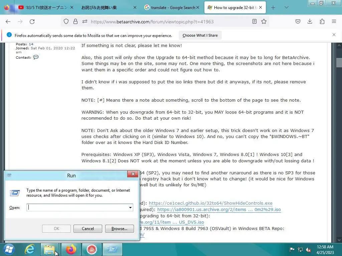Click the info icon in notification bar
Image resolution: width=342 pixels, height=256 pixels.
tap(9, 35)
